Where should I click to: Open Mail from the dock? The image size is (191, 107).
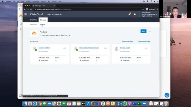tap(49, 103)
